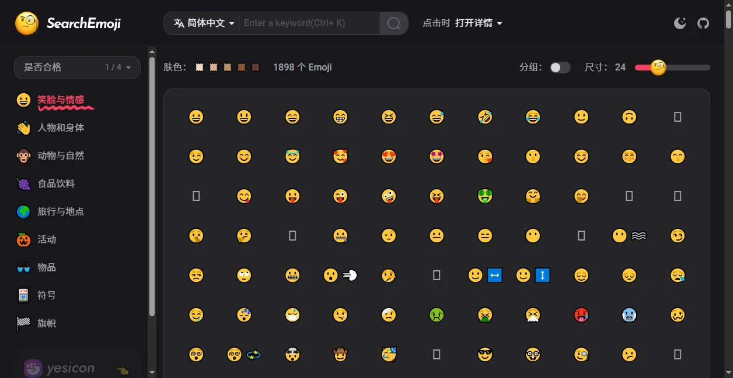
Task: Choose the darkest skin tone swatch
Action: pyautogui.click(x=256, y=68)
